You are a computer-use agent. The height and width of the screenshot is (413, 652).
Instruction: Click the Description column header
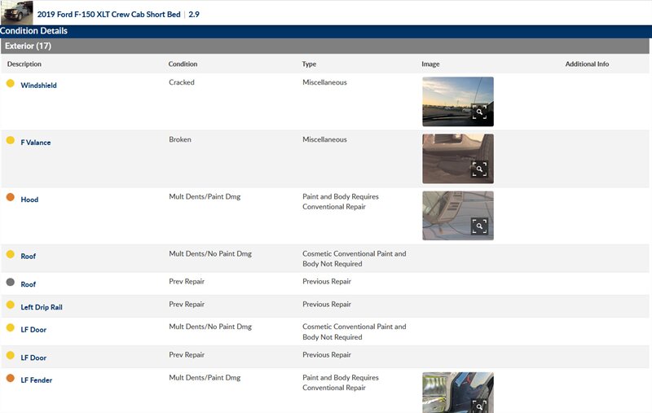(x=24, y=64)
